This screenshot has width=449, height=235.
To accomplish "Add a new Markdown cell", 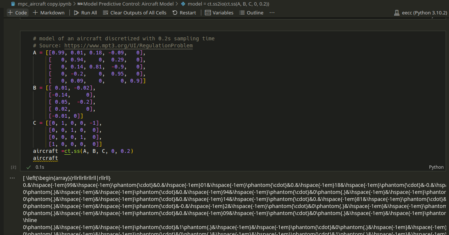I will pyautogui.click(x=49, y=13).
